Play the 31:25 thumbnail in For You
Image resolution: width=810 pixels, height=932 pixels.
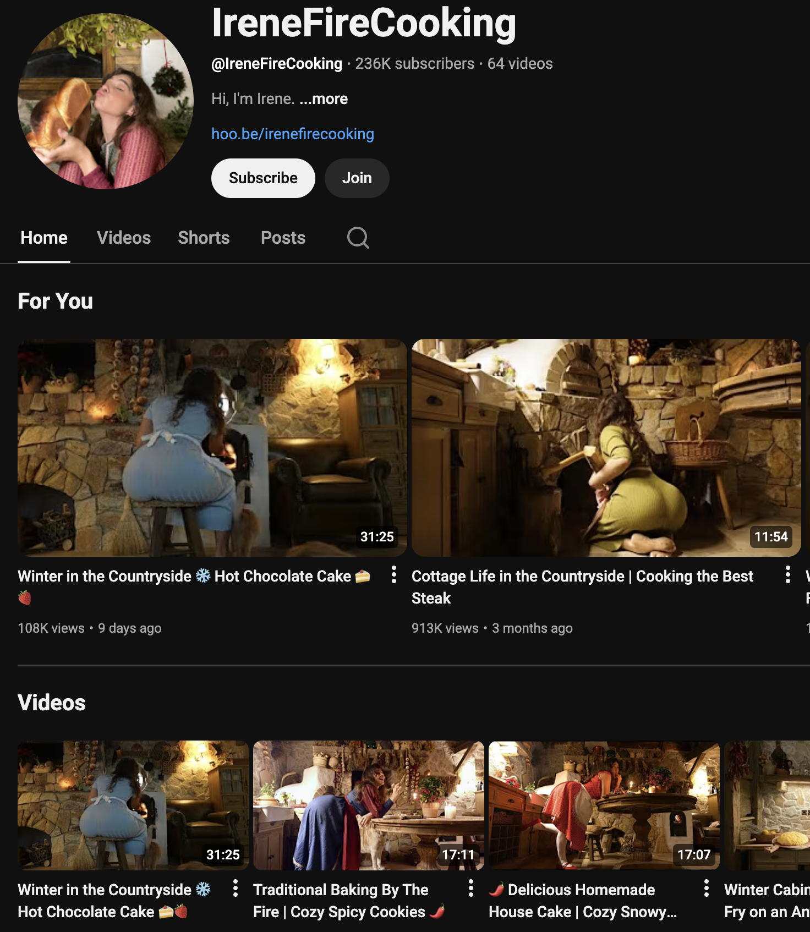[212, 448]
